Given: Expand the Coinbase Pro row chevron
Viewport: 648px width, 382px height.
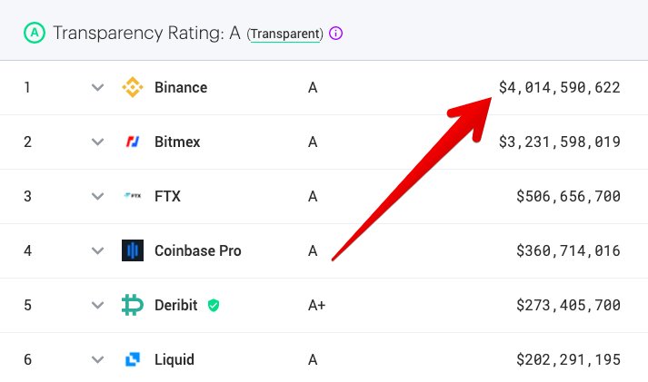Looking at the screenshot, I should tap(97, 250).
